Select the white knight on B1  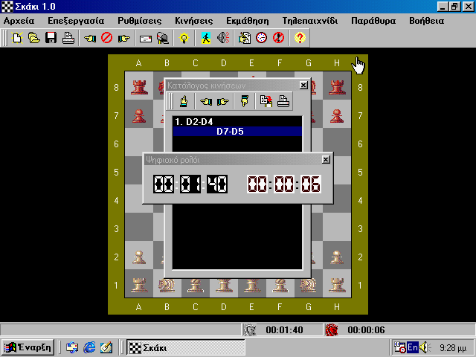click(x=167, y=285)
